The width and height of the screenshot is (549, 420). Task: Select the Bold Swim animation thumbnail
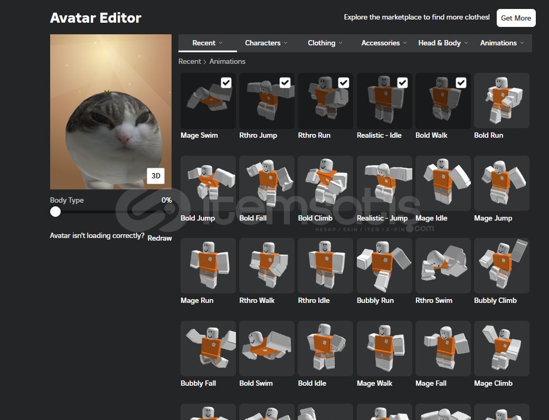click(267, 348)
